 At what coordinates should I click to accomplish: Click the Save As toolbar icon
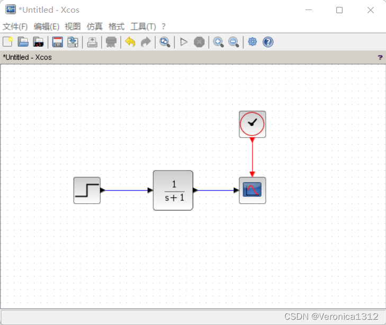[73, 42]
